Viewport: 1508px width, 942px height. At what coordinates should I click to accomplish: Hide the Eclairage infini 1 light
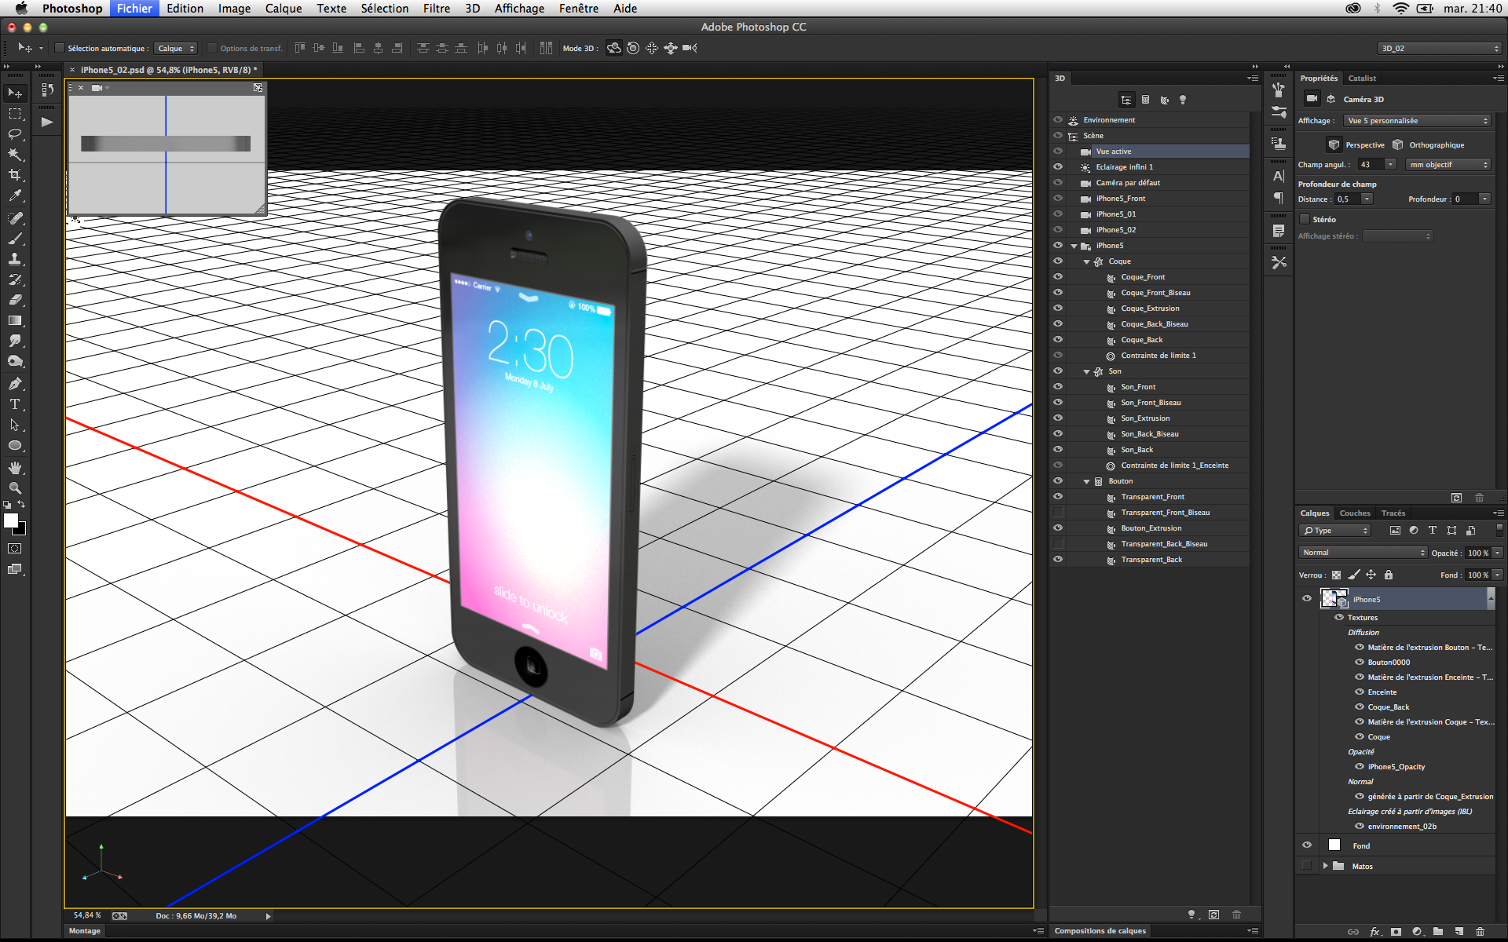click(x=1058, y=166)
